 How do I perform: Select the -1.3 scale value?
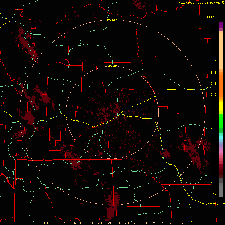(213, 183)
